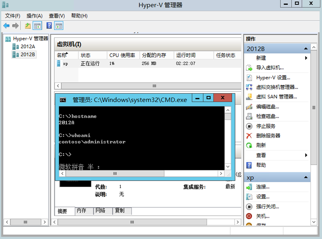
Task: Switch to the 内存 tab
Action: tap(84, 211)
